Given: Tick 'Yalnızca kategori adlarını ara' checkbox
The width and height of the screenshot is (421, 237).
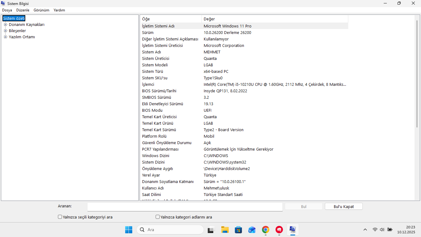Looking at the screenshot, I should 158,217.
